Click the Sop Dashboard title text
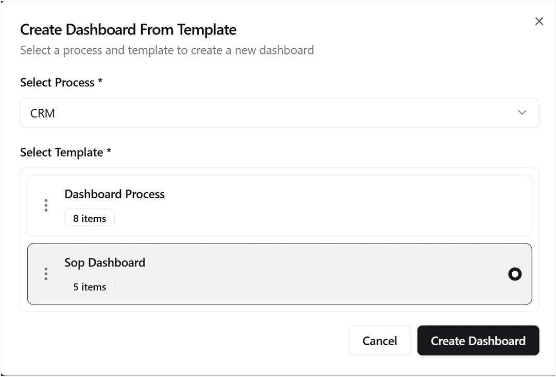556x377 pixels. coord(105,262)
